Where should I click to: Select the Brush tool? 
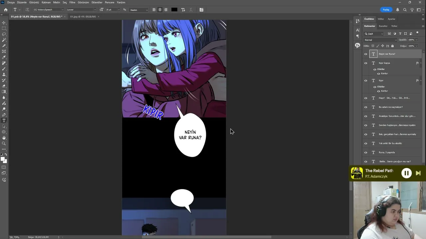(4, 69)
